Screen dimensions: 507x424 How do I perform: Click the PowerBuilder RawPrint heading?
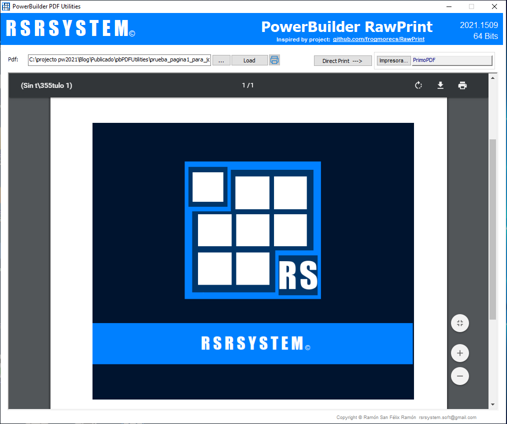tap(346, 27)
